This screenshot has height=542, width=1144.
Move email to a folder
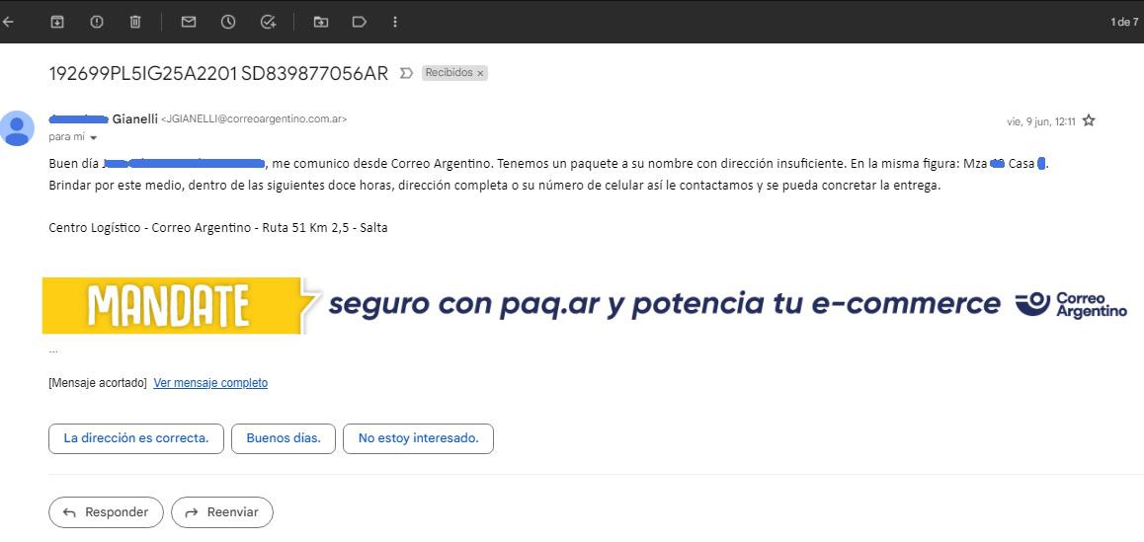pos(320,22)
